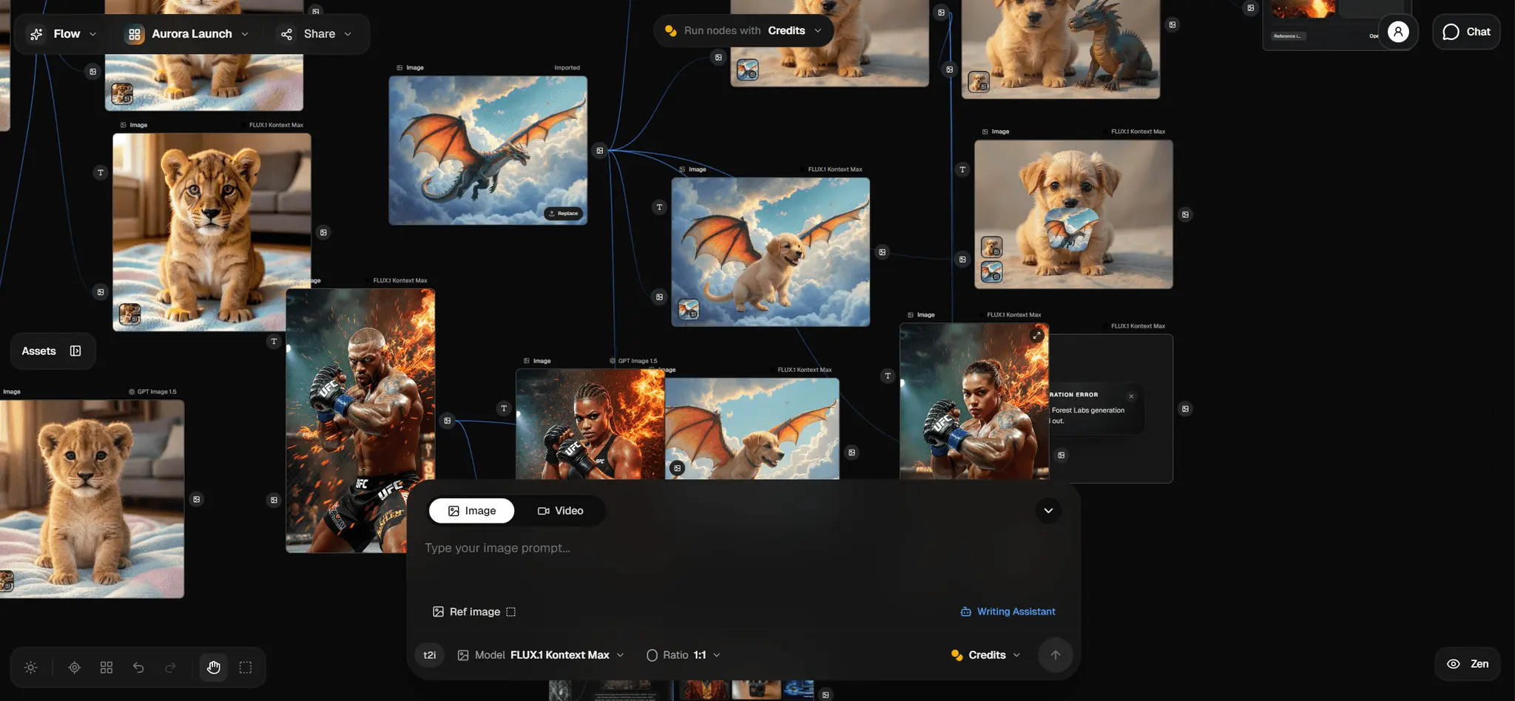Open the Model FLUX.1 Kontext Max dropdown
Image resolution: width=1515 pixels, height=701 pixels.
coord(541,655)
